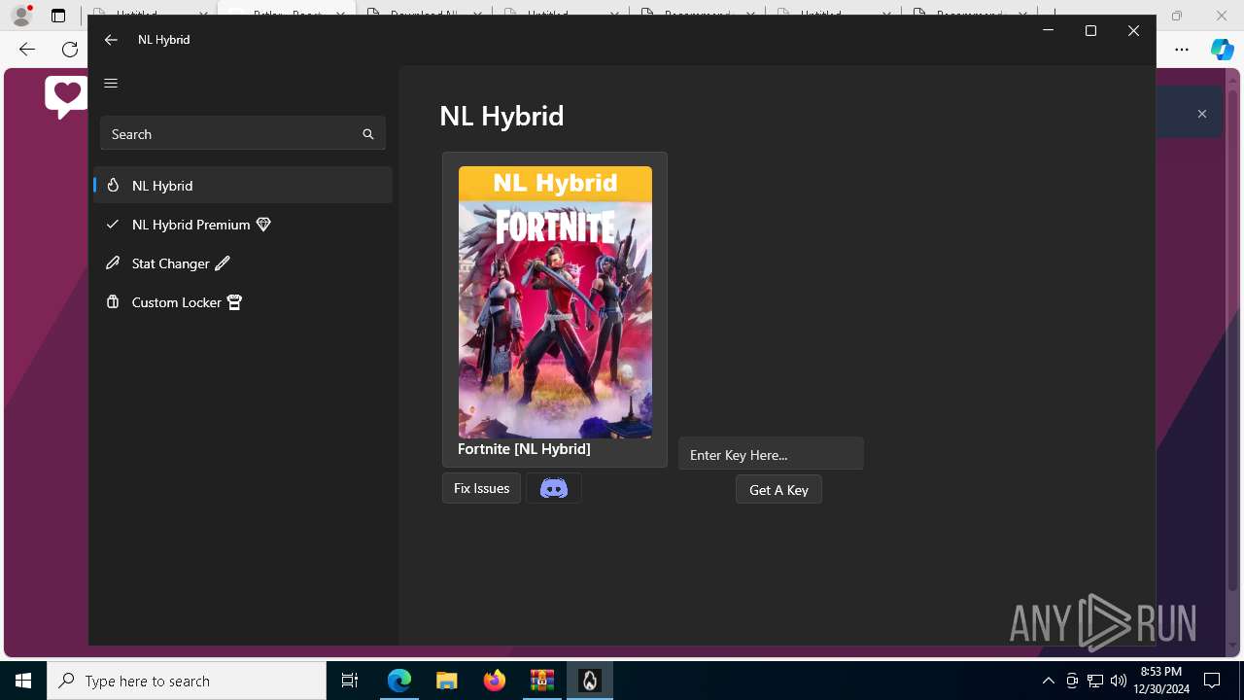Open the Edge profile avatar

click(21, 15)
